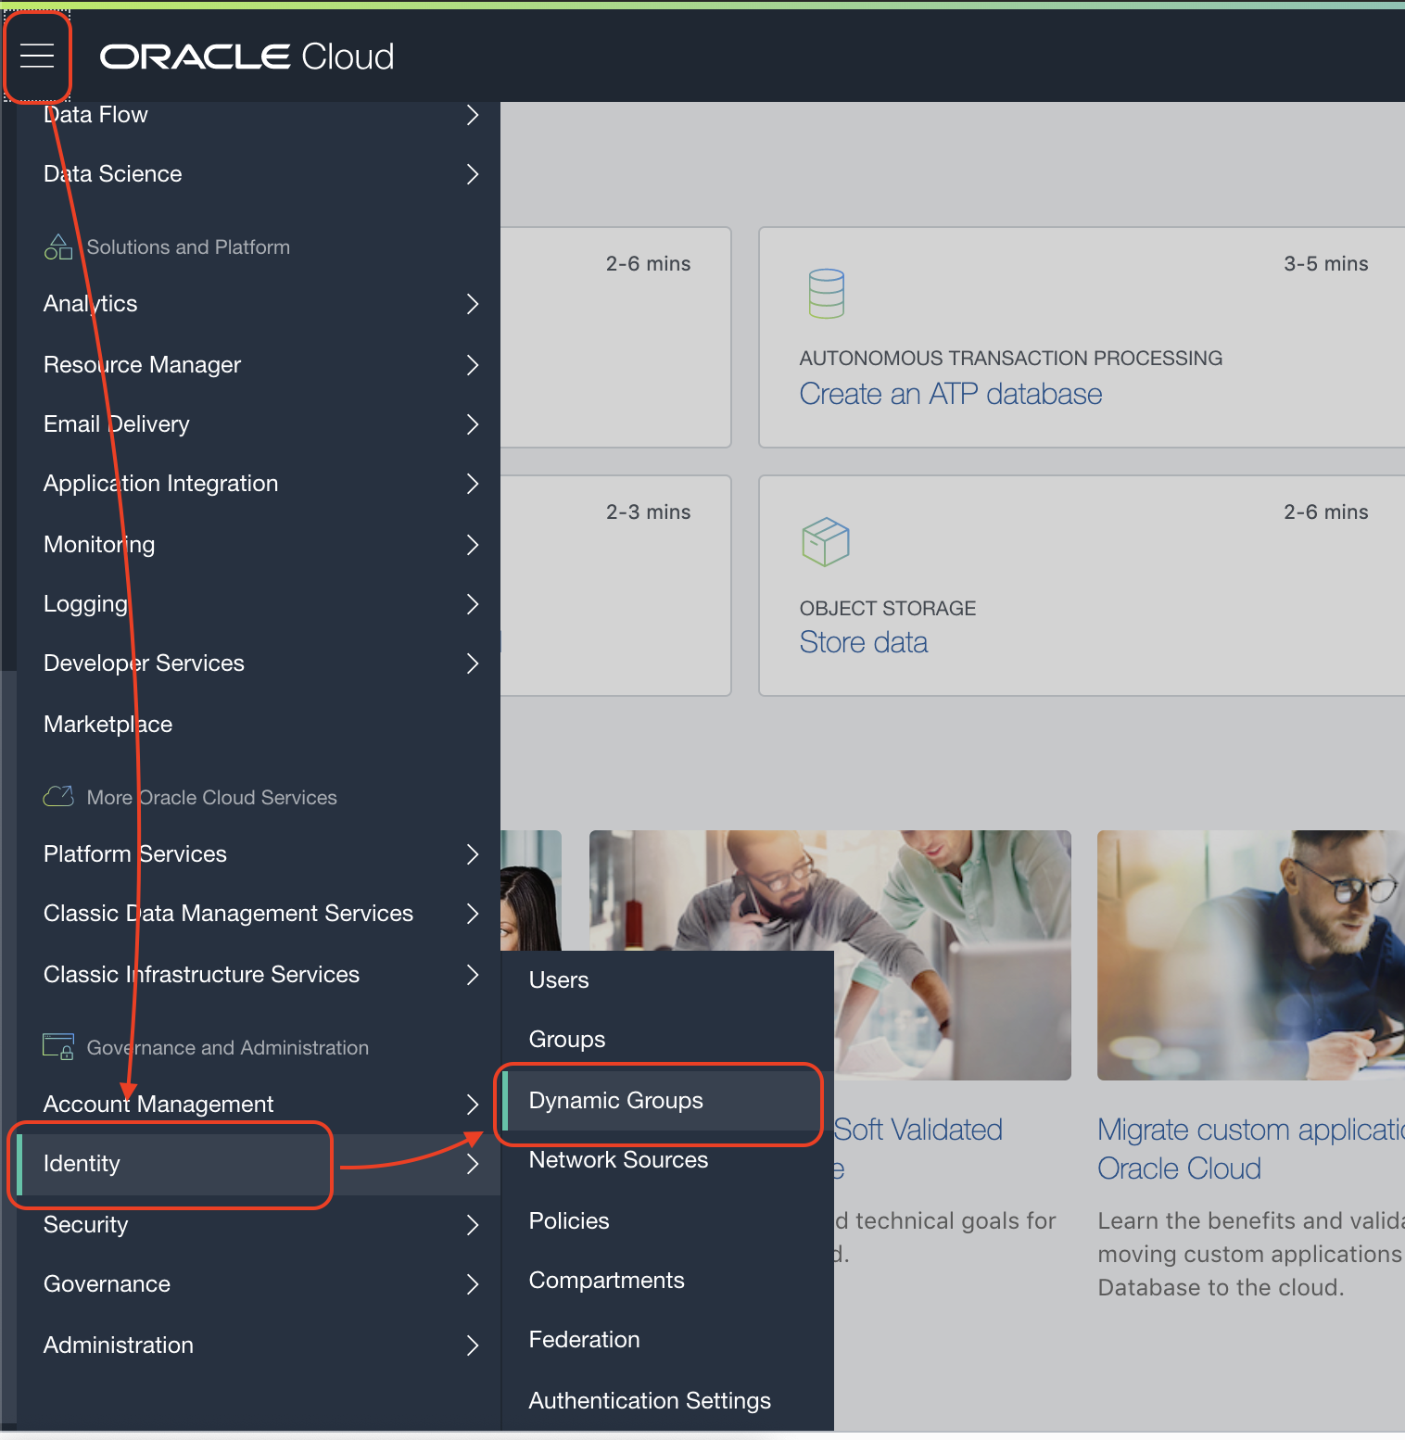Open the Soft Validated article link
The width and height of the screenshot is (1405, 1440).
click(918, 1131)
